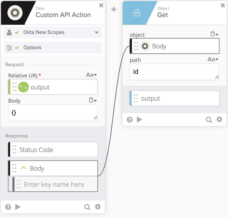
Task: Open search in the Custom API Action panel
Action: 87,207
